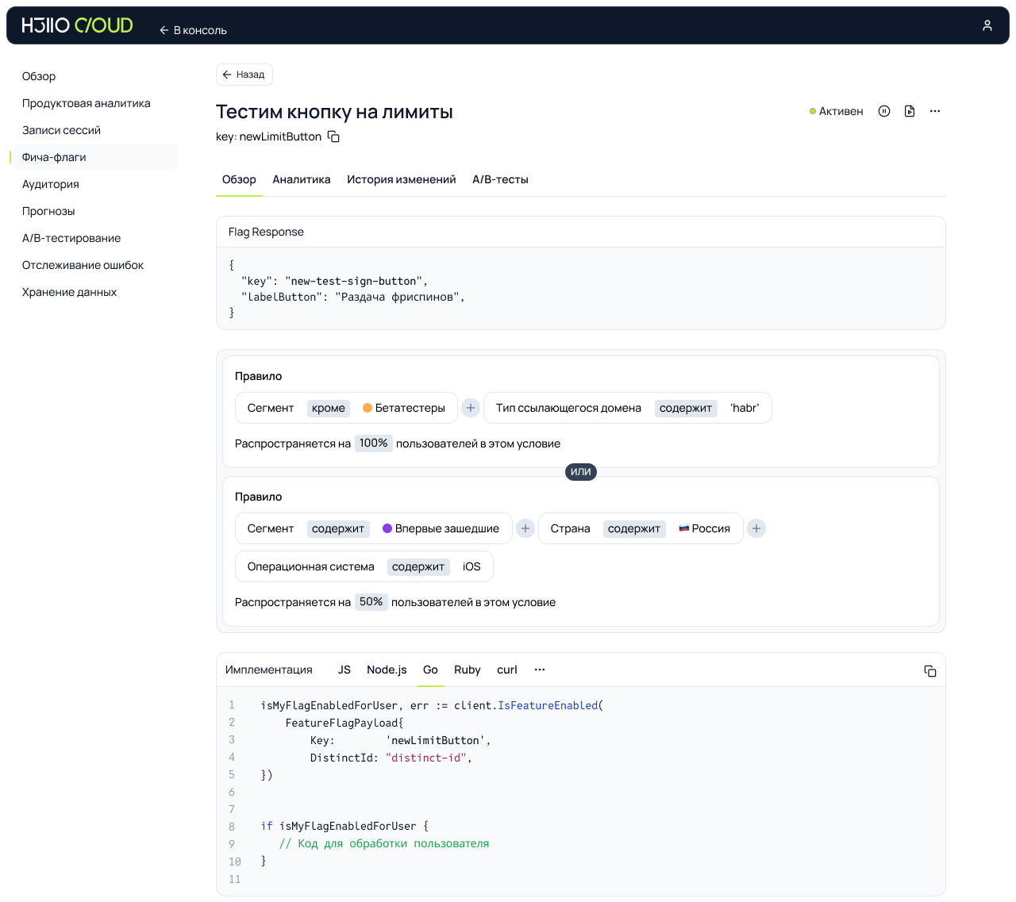The height and width of the screenshot is (902, 1016).
Task: Open the История изменений tab
Action: tap(401, 179)
